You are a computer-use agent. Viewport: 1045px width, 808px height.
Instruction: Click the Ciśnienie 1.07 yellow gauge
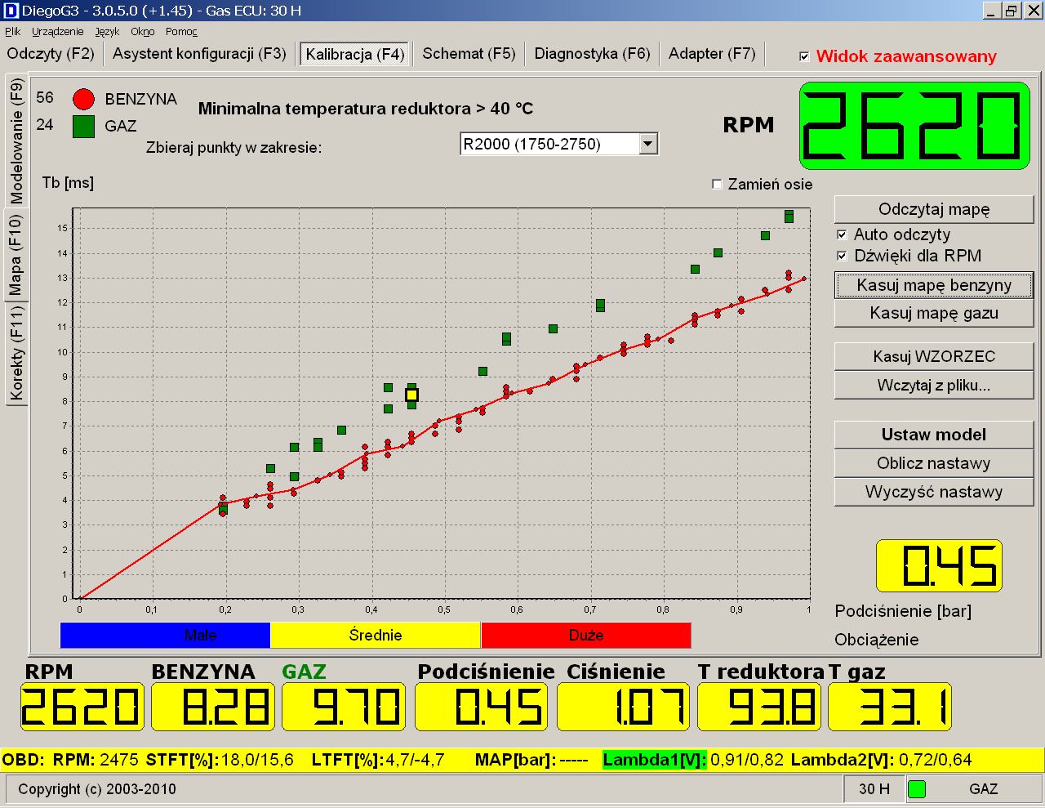click(x=623, y=707)
